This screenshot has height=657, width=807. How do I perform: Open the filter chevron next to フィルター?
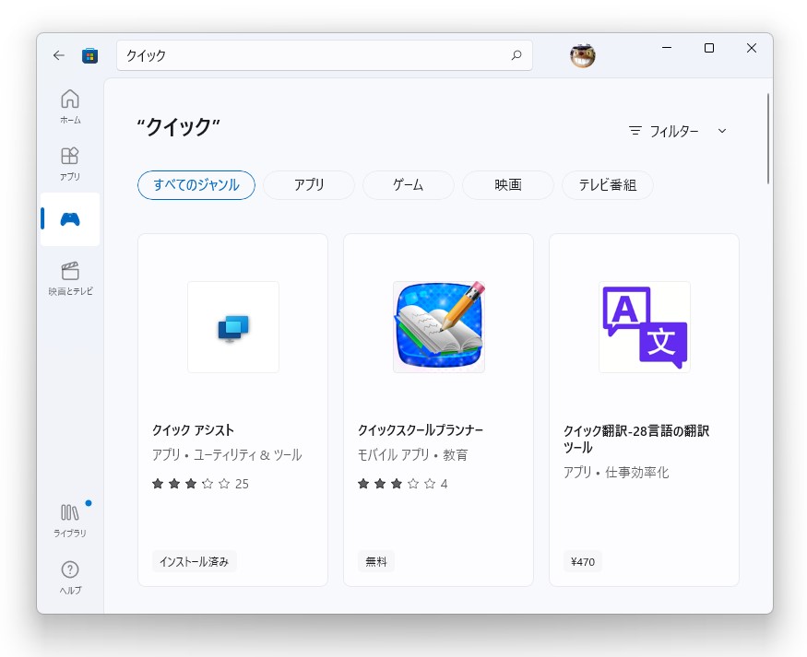[x=720, y=130]
